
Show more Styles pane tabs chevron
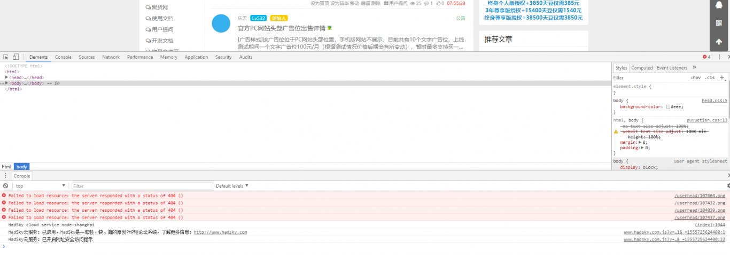pos(694,67)
